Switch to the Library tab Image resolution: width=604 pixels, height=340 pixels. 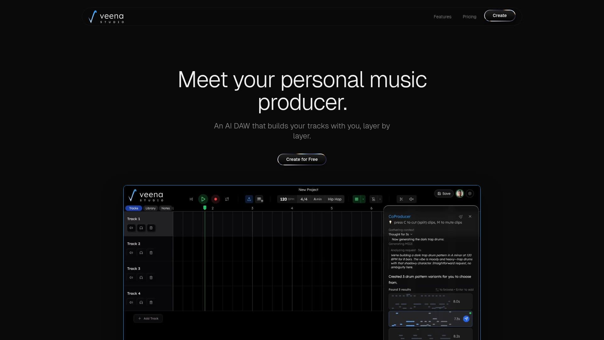(150, 208)
